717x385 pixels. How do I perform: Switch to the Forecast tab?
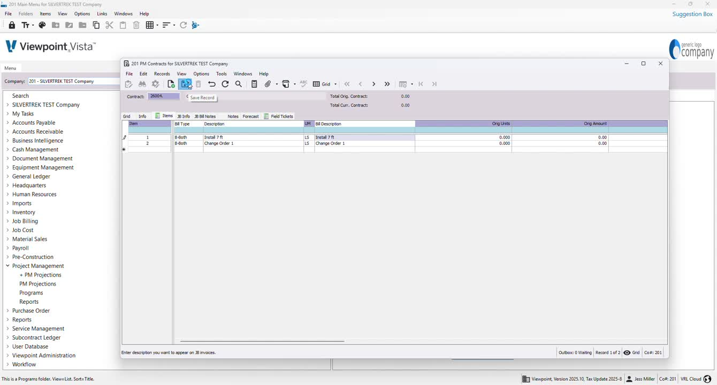click(250, 116)
